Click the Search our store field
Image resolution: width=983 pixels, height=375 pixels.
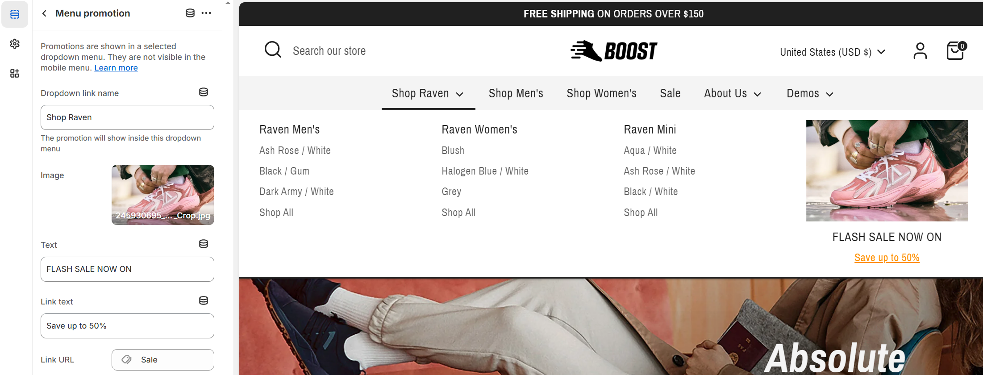coord(329,51)
